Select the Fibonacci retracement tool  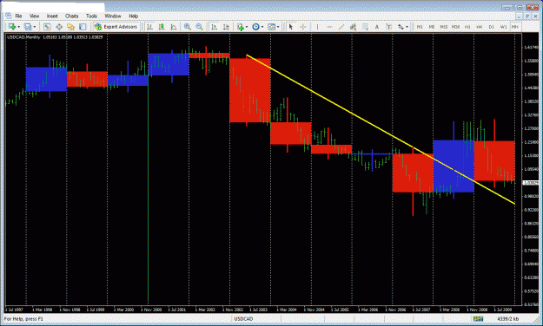[365, 27]
